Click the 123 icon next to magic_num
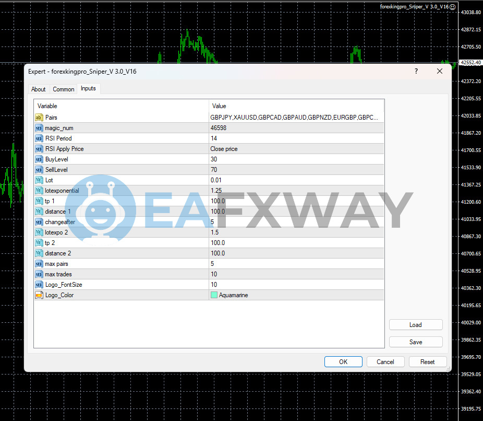Screen dimensions: 483x421 [39, 128]
